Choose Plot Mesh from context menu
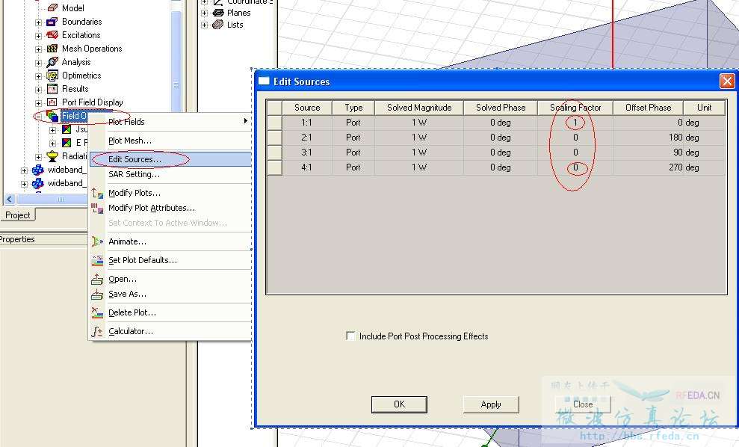This screenshot has width=739, height=447. [x=170, y=141]
